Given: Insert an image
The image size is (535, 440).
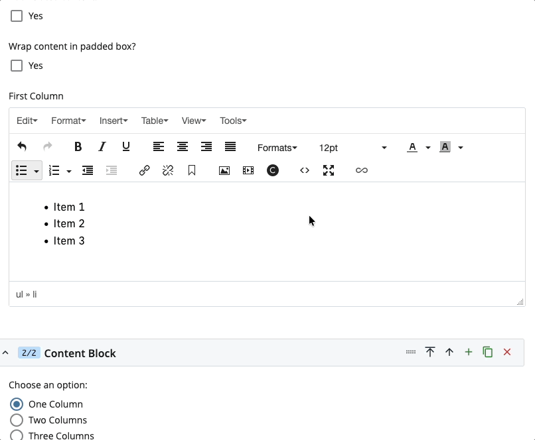Looking at the screenshot, I should click(x=224, y=170).
